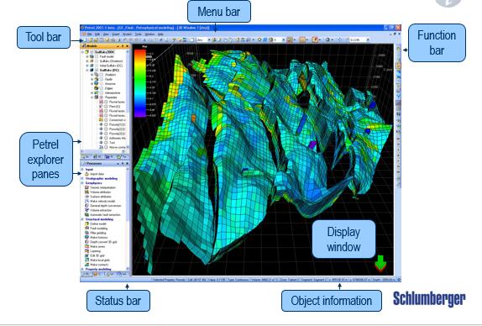The image size is (482, 326).
Task: Click the Seismic interpretation process icon
Action: [x=87, y=187]
